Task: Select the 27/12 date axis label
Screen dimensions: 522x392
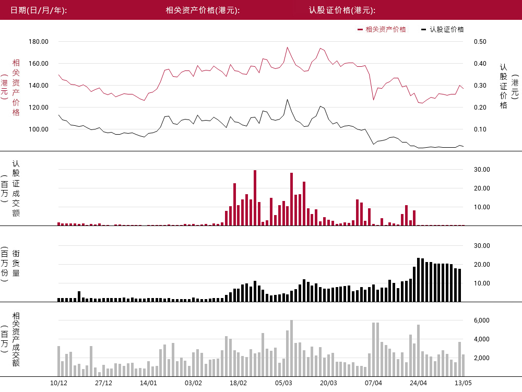Action: click(x=103, y=383)
